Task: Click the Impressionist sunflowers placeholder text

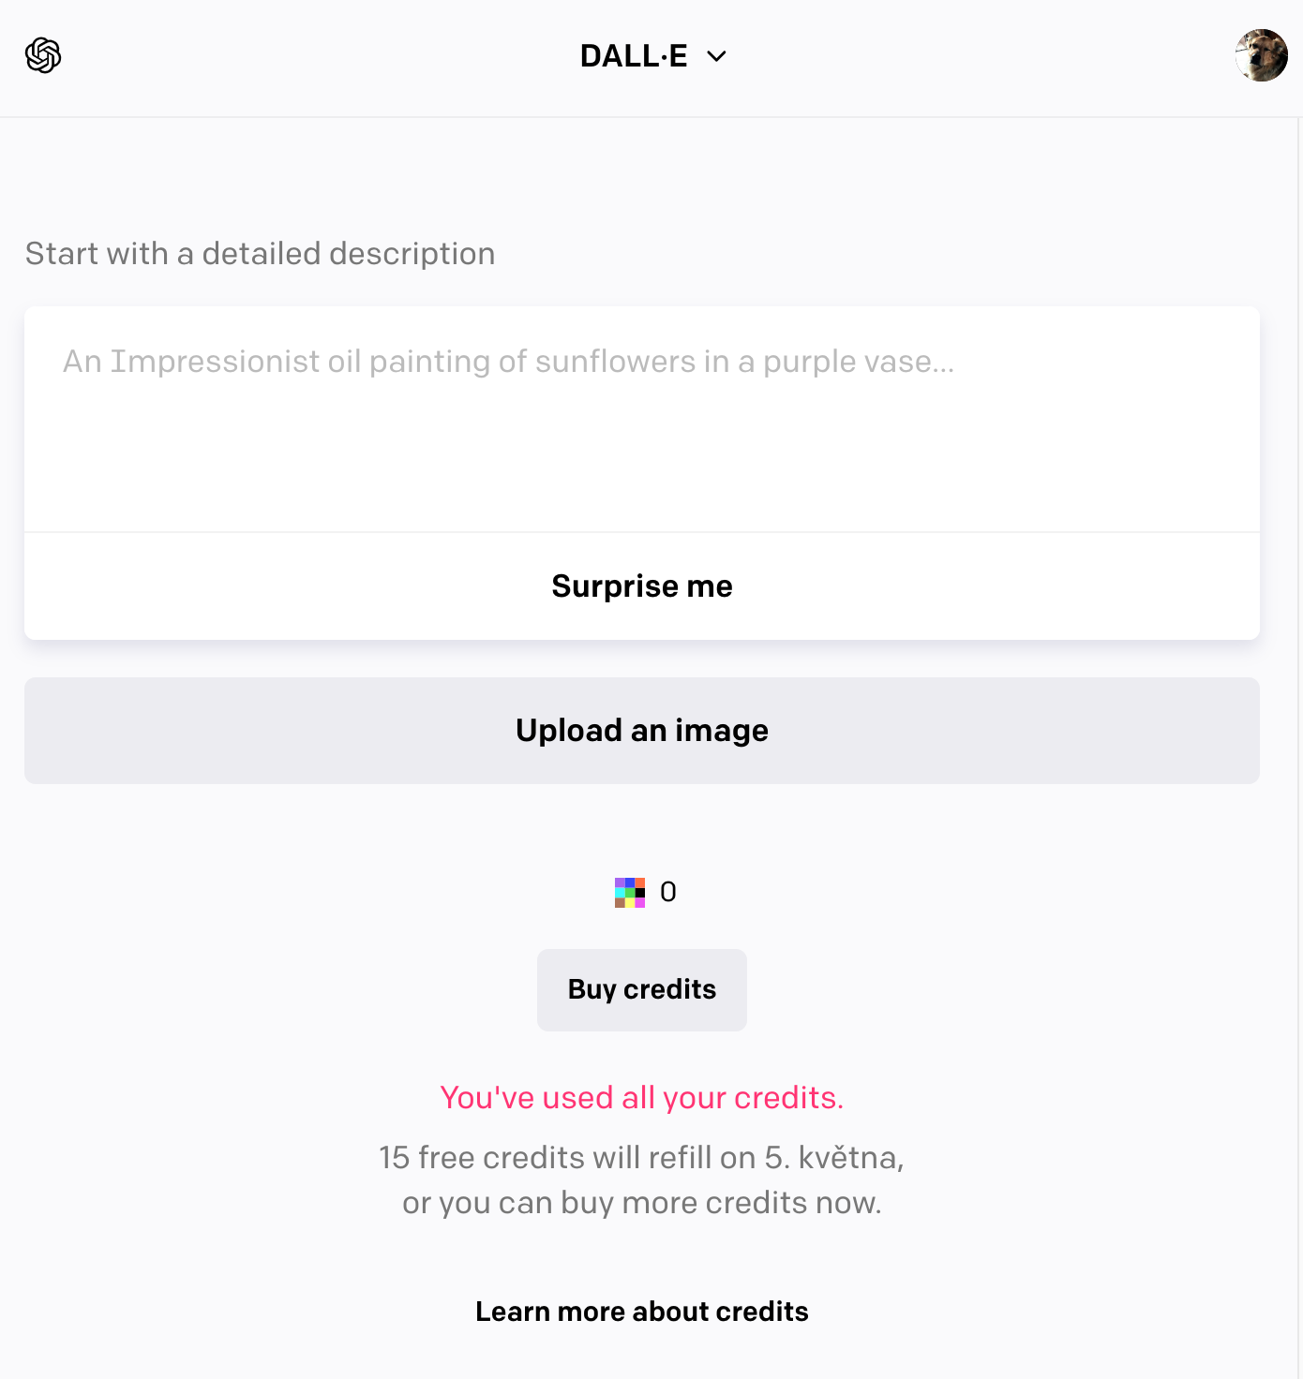Action: 508,362
